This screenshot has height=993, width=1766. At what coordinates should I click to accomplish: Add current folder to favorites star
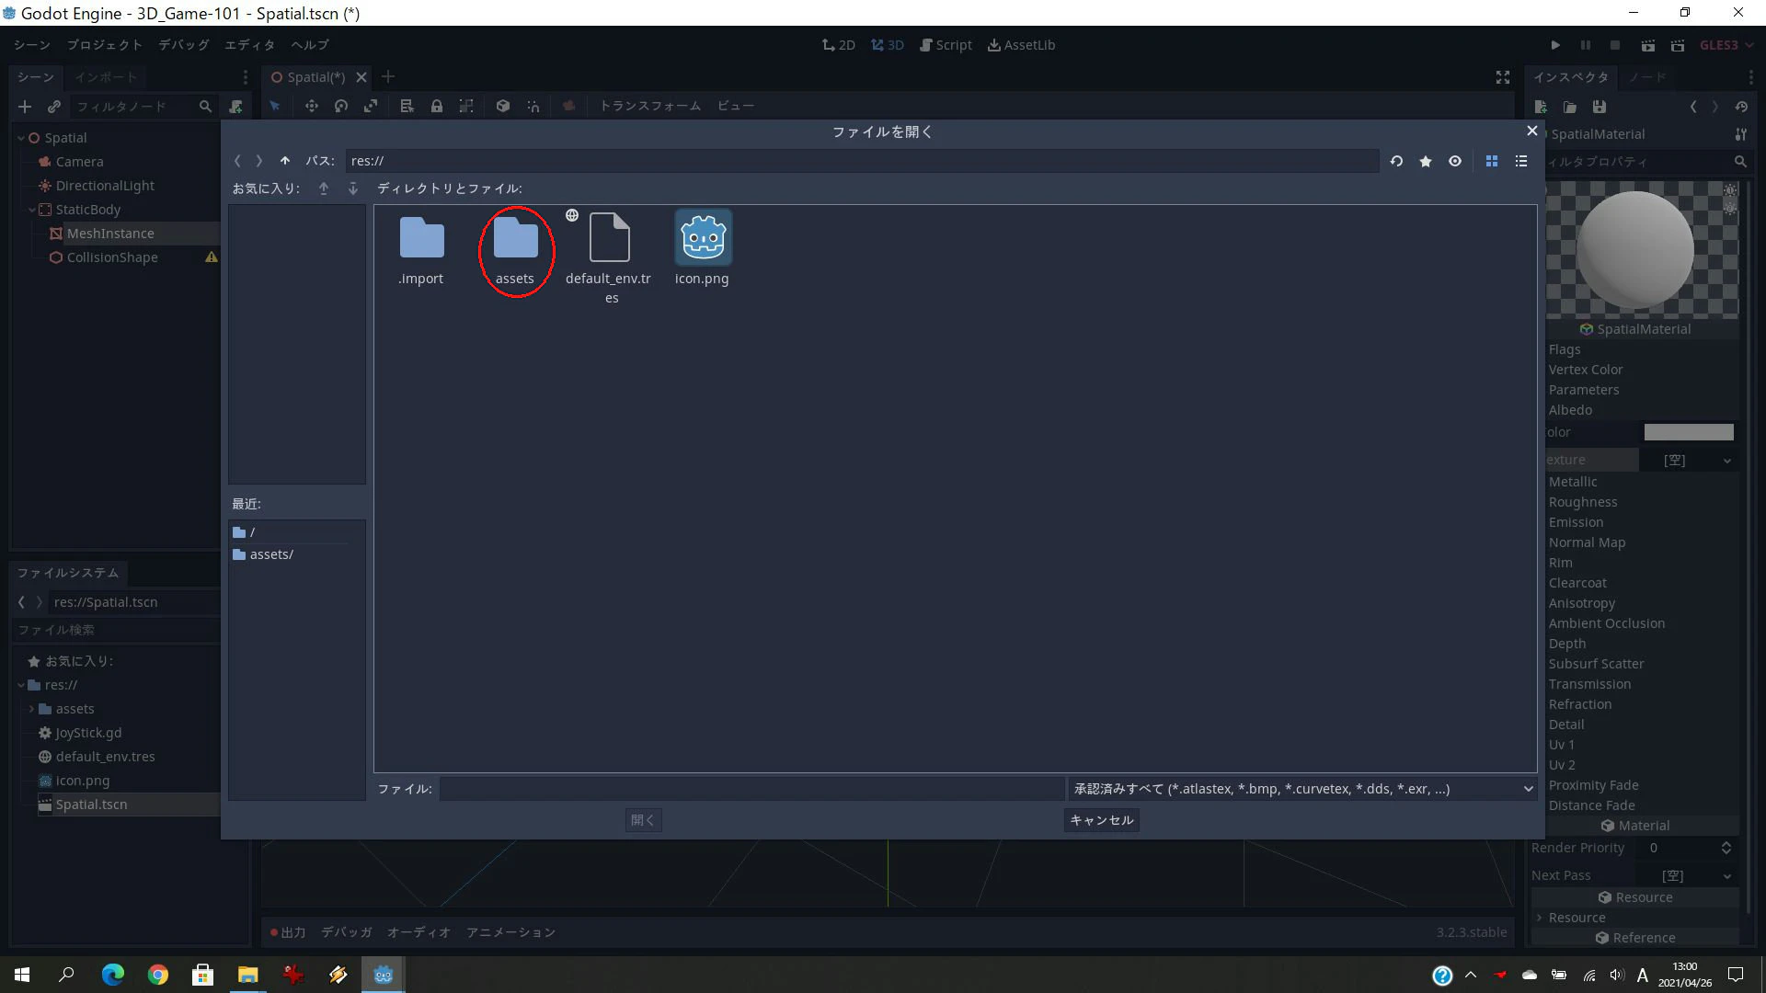click(1426, 161)
